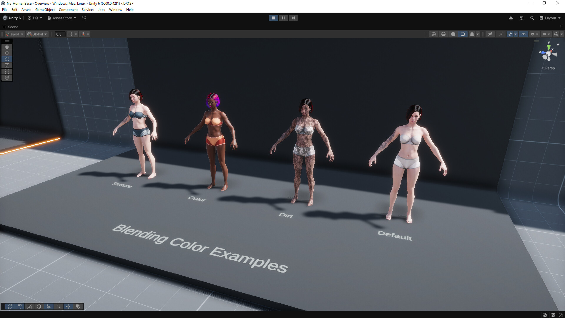Open the search magnifier in top toolbar

[x=532, y=18]
